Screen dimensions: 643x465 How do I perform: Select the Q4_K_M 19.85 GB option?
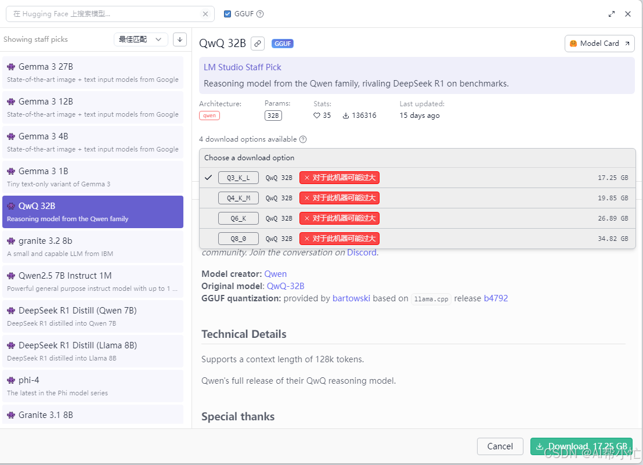pos(417,198)
